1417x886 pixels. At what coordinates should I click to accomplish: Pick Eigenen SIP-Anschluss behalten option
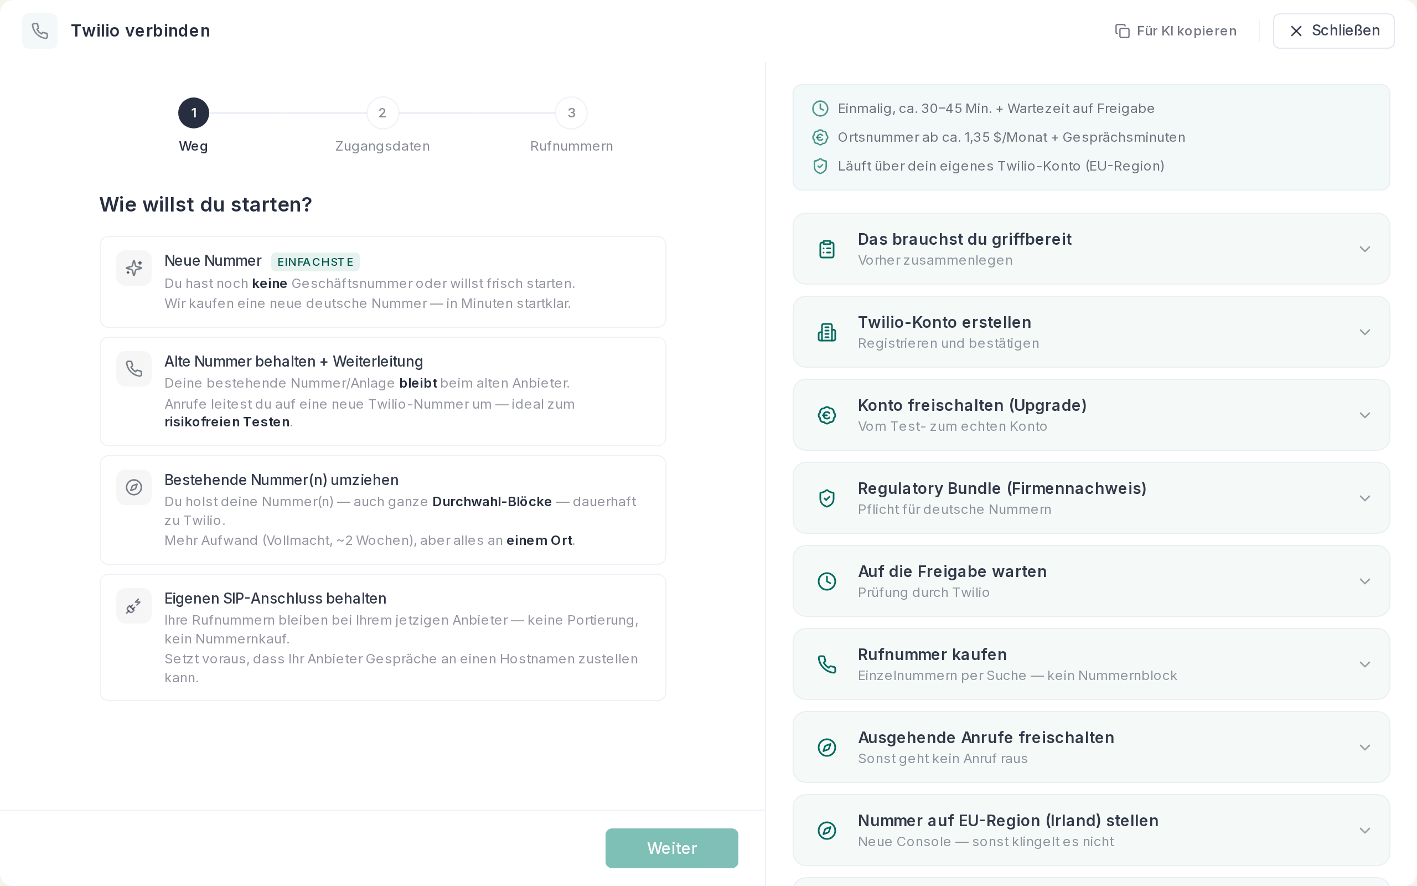[x=383, y=637]
